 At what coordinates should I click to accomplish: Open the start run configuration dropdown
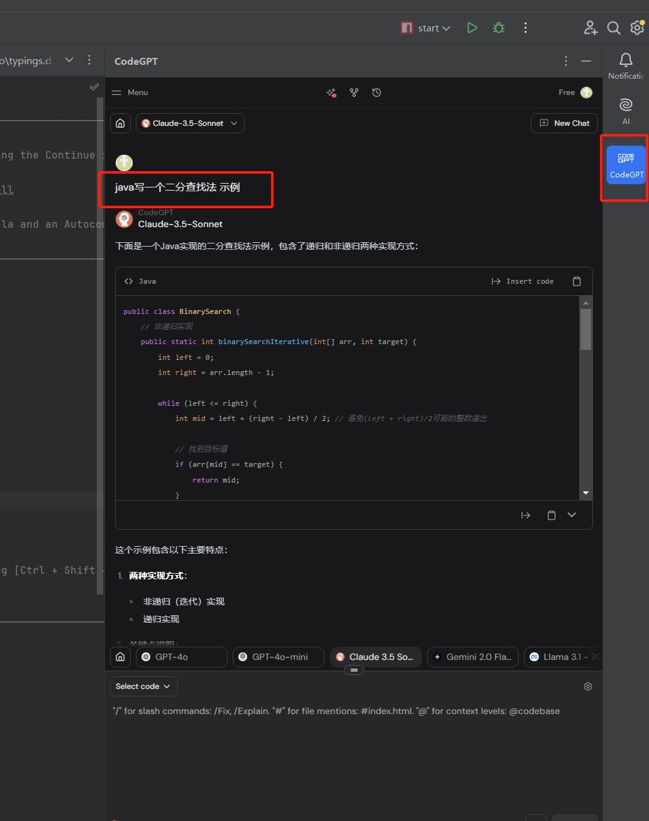[x=426, y=28]
